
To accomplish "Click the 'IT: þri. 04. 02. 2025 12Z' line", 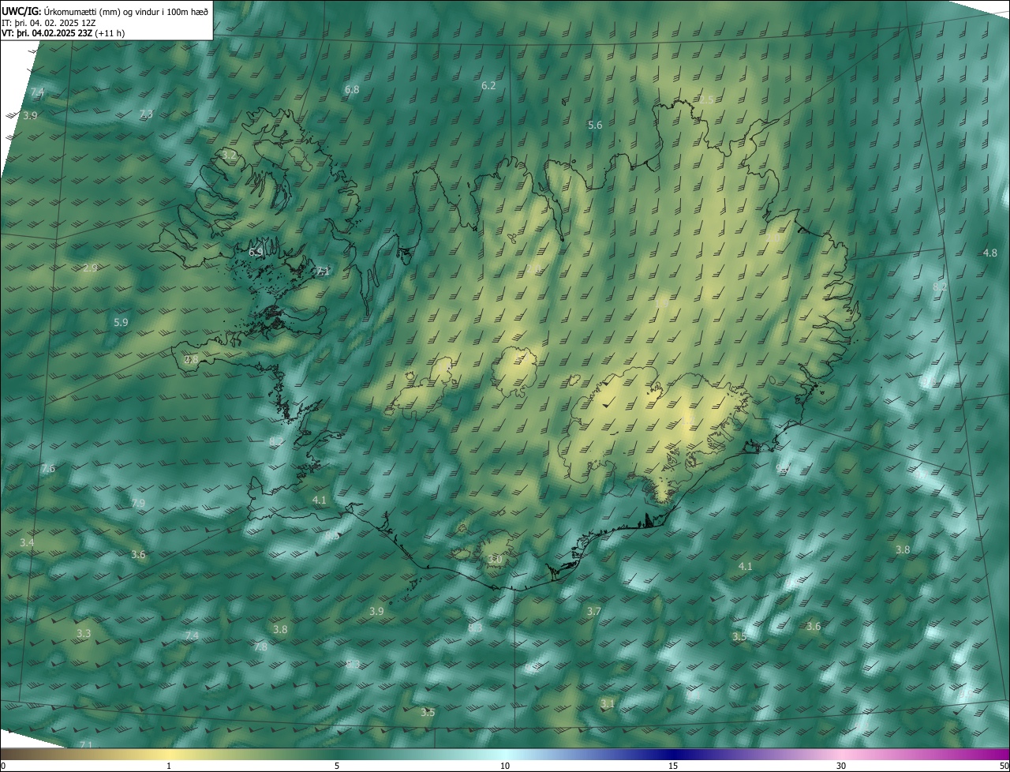I will click(x=49, y=23).
